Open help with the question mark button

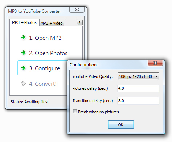point(79,22)
